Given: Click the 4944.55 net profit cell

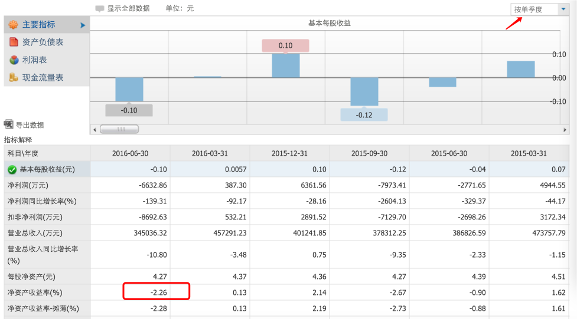Looking at the screenshot, I should pyautogui.click(x=529, y=185).
